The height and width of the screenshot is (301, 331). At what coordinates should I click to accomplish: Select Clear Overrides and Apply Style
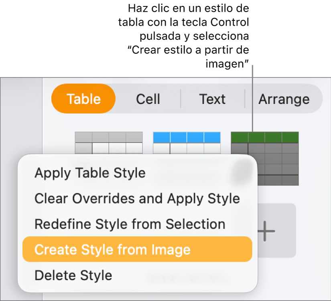[137, 199]
